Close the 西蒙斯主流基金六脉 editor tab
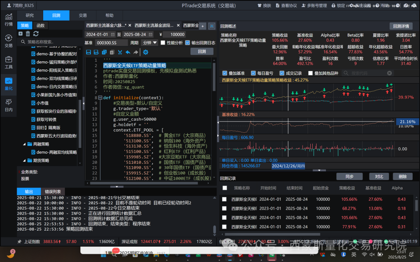Screen dimensions: 420x262 coord(129,25)
